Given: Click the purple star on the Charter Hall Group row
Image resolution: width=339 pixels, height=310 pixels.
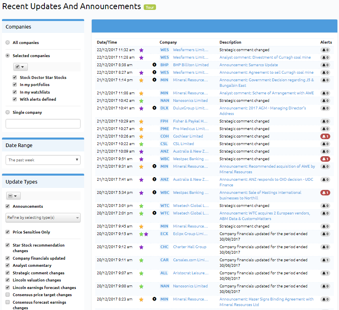Looking at the screenshot, I should click(x=141, y=247).
